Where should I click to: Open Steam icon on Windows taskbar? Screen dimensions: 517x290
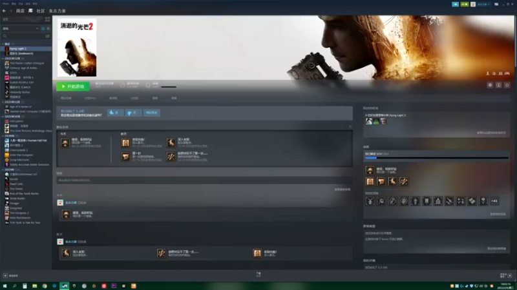click(64, 286)
